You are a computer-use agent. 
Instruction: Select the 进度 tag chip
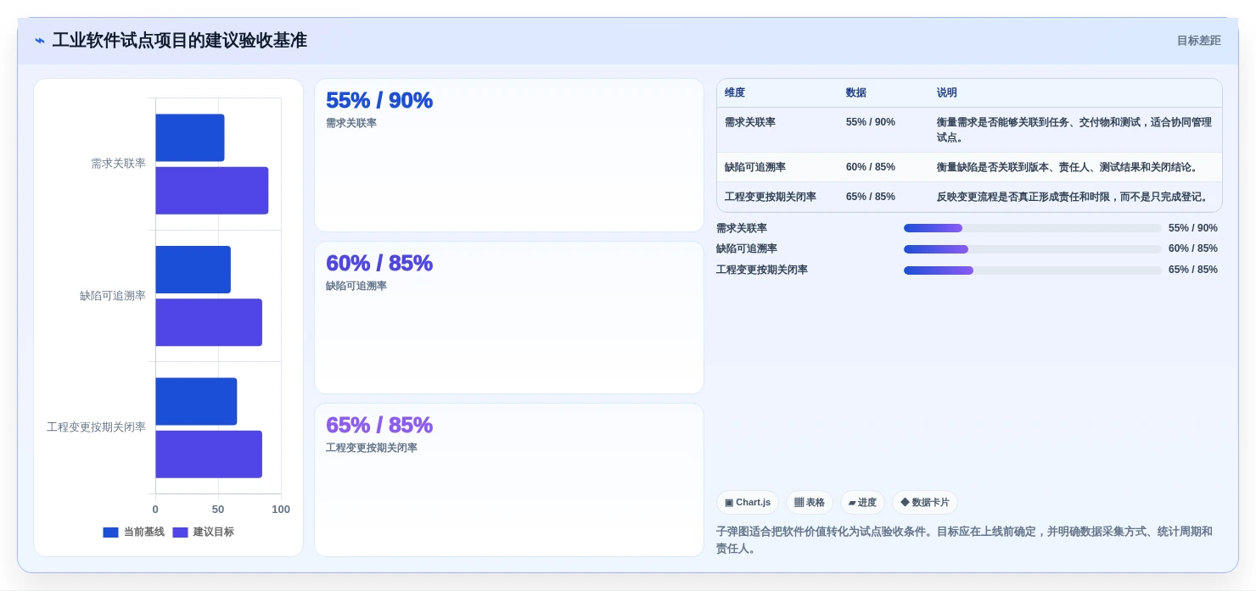point(862,503)
